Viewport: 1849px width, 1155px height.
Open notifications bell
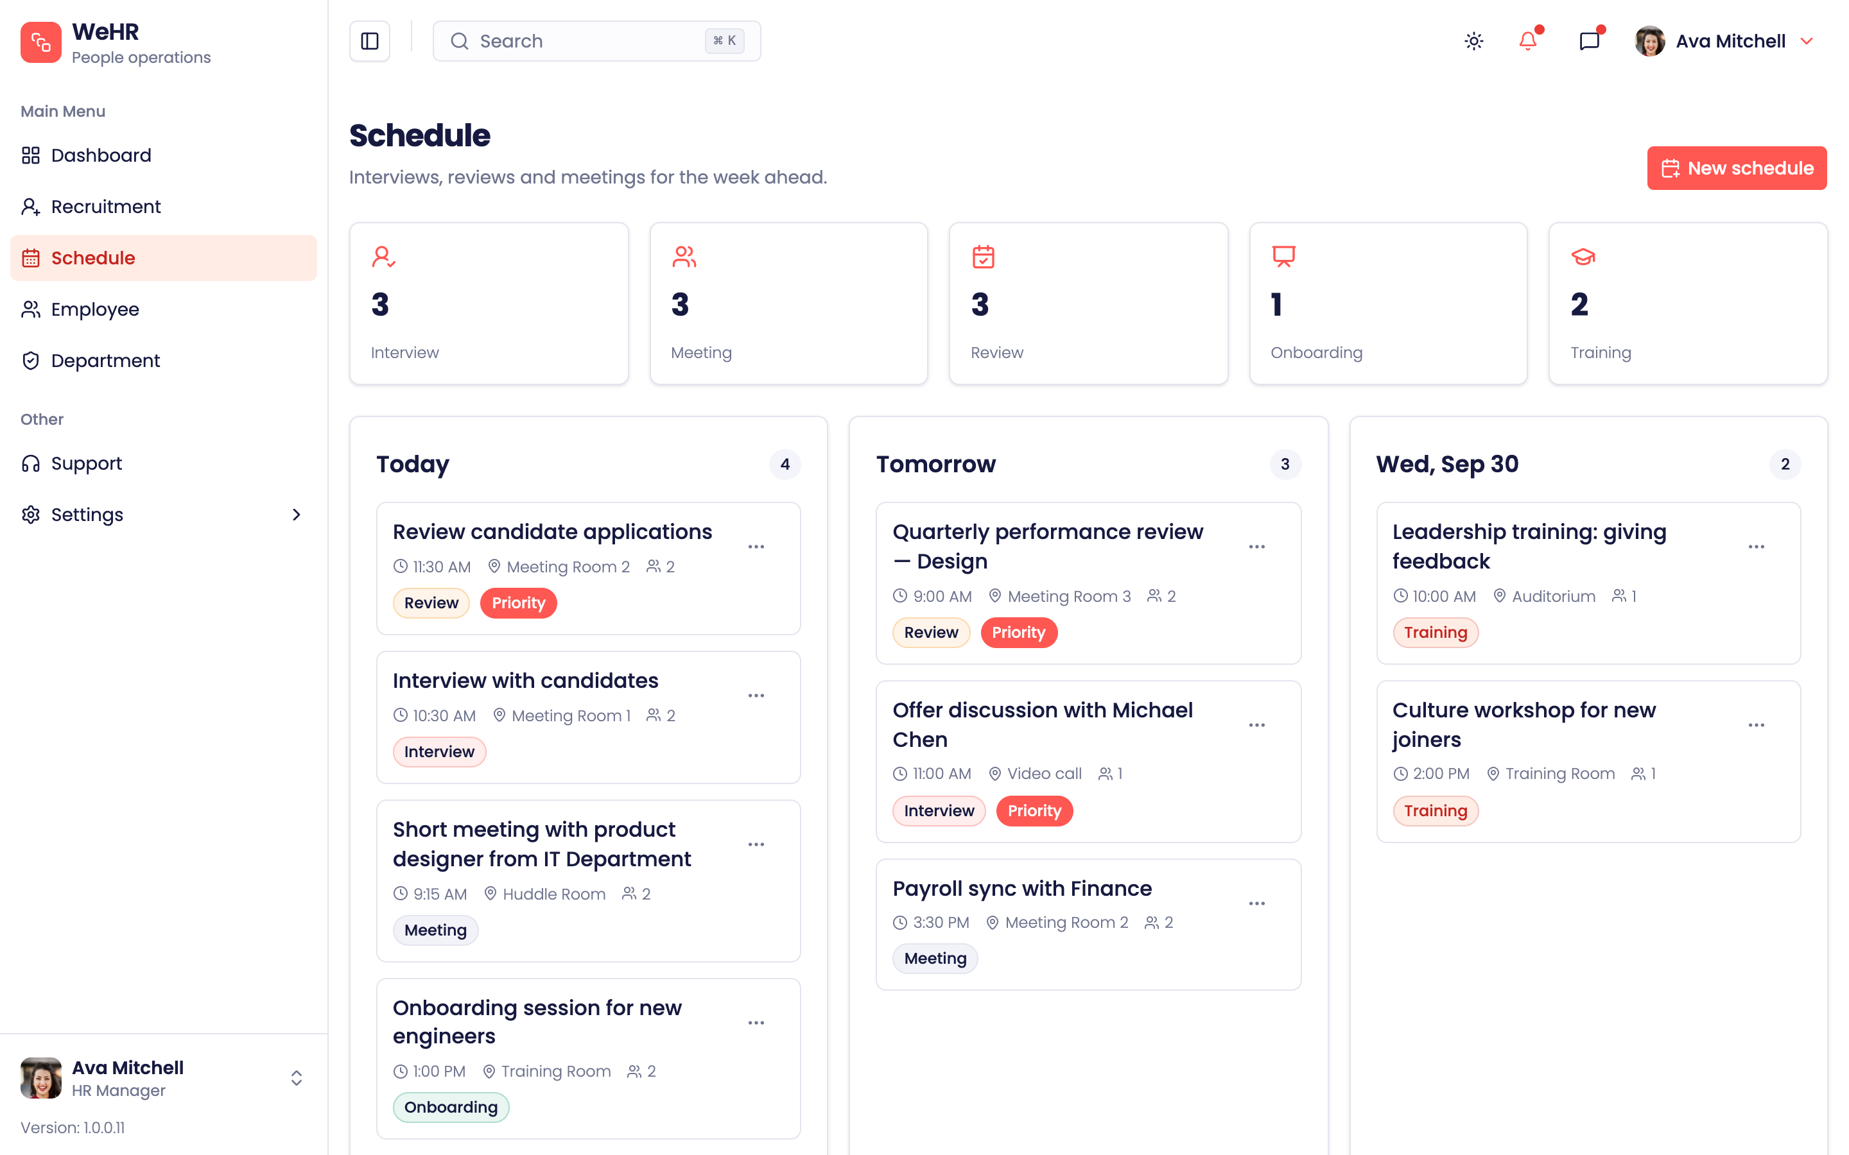1528,41
